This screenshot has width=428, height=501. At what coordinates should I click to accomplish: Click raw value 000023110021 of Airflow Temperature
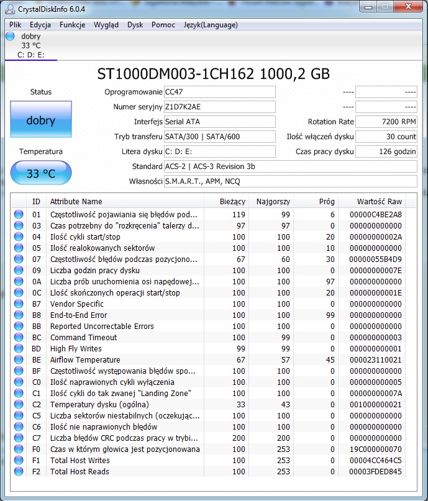[x=376, y=360]
